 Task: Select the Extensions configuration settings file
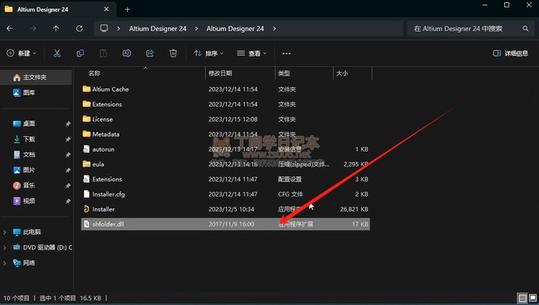tap(225, 180)
